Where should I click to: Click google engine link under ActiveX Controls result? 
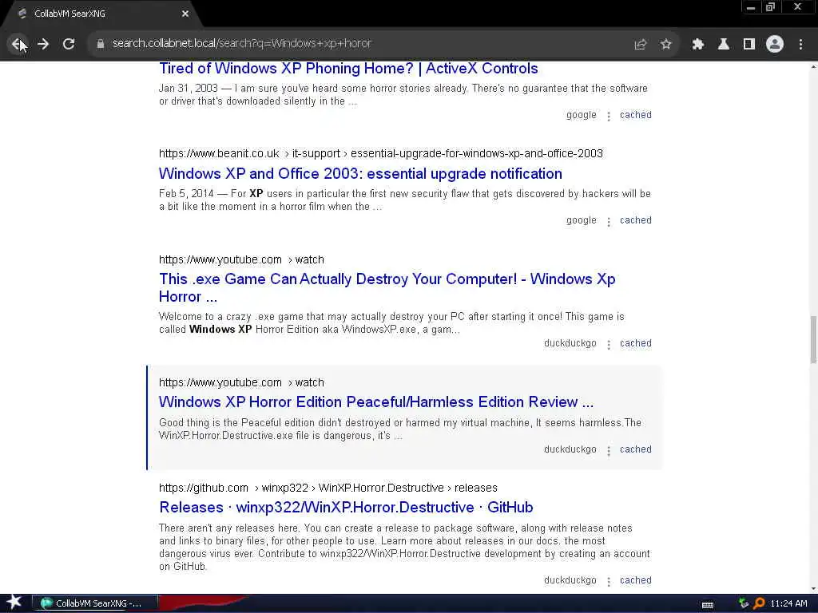tap(582, 115)
